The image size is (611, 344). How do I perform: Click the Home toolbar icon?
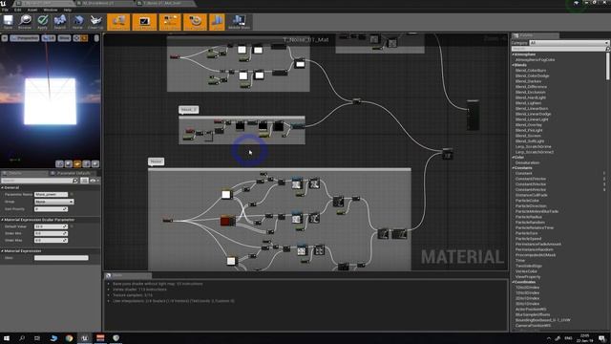pyautogui.click(x=77, y=22)
